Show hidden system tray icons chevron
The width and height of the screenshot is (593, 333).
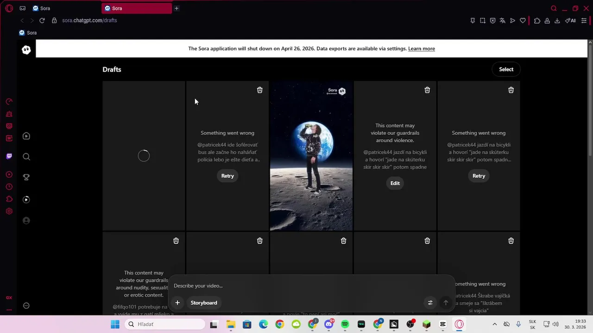494,324
